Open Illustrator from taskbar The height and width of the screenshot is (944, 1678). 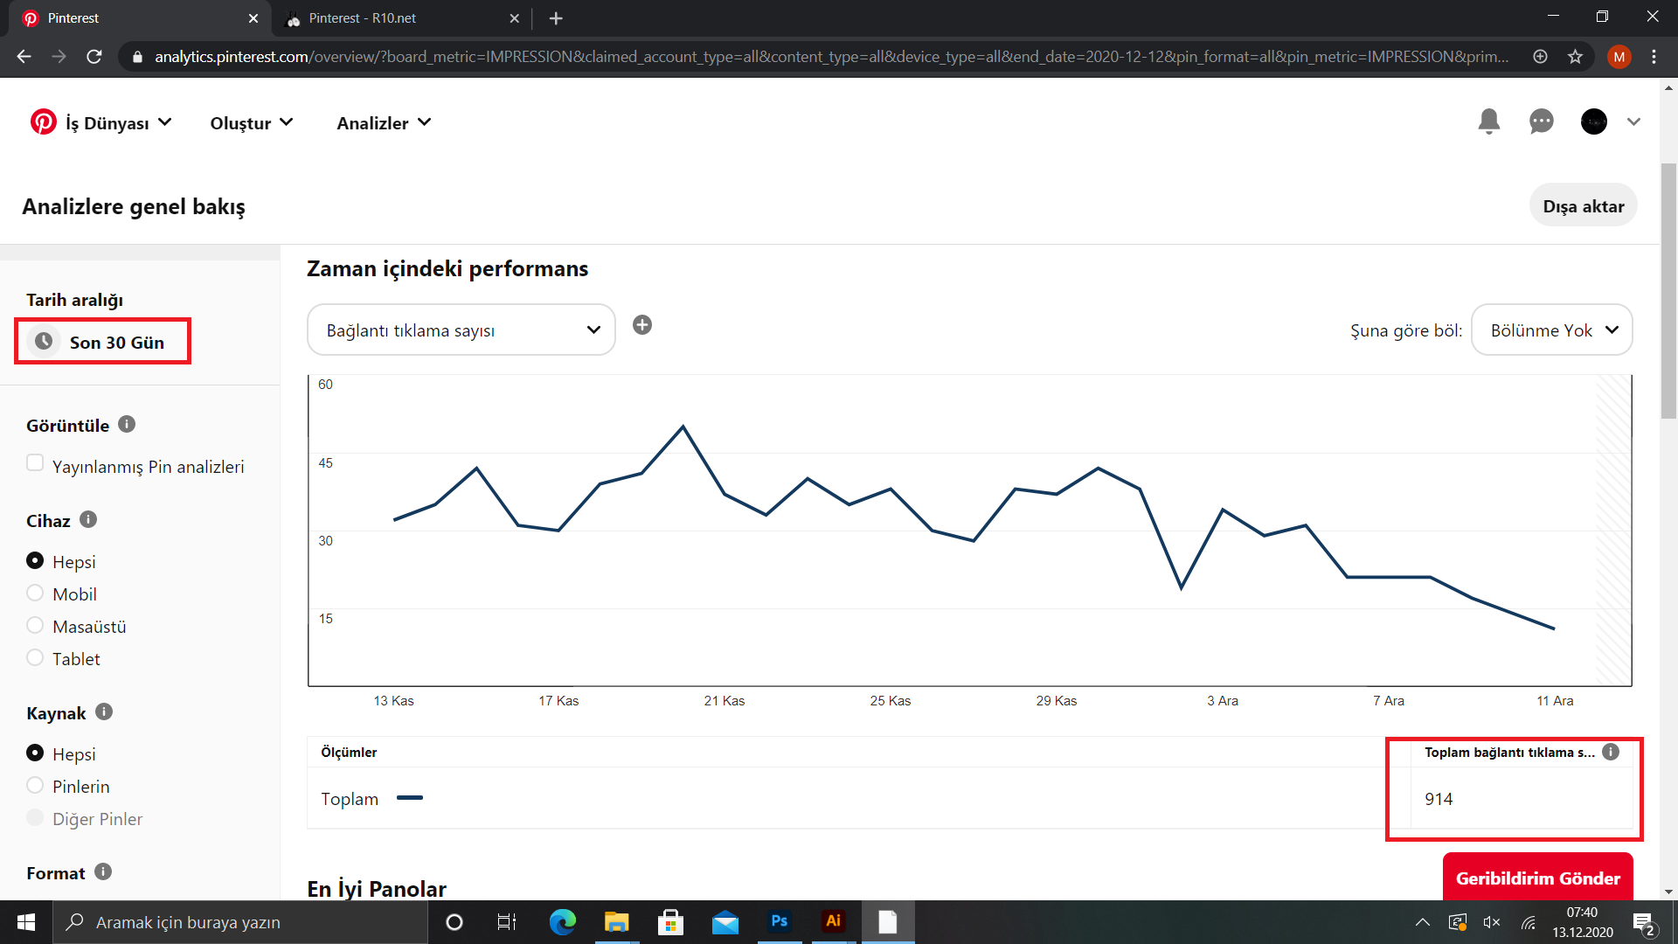[833, 922]
